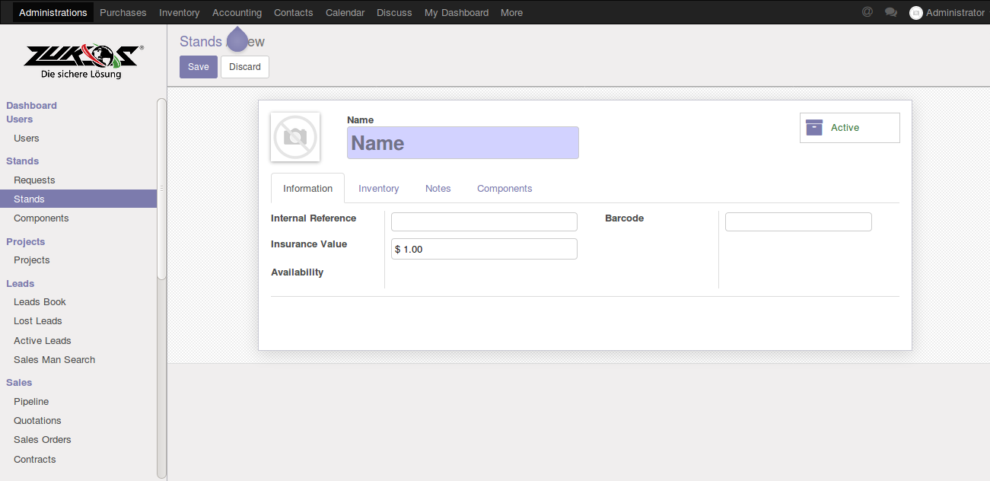
Task: Switch to the Notes tab
Action: click(x=438, y=188)
